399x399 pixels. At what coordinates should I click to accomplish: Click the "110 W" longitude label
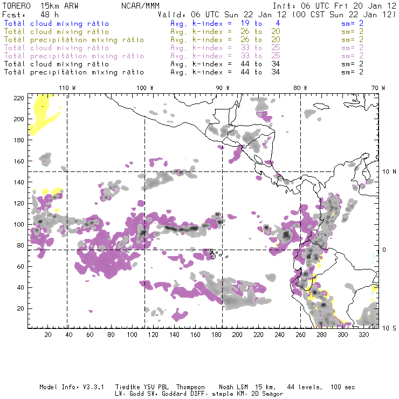[x=67, y=88]
